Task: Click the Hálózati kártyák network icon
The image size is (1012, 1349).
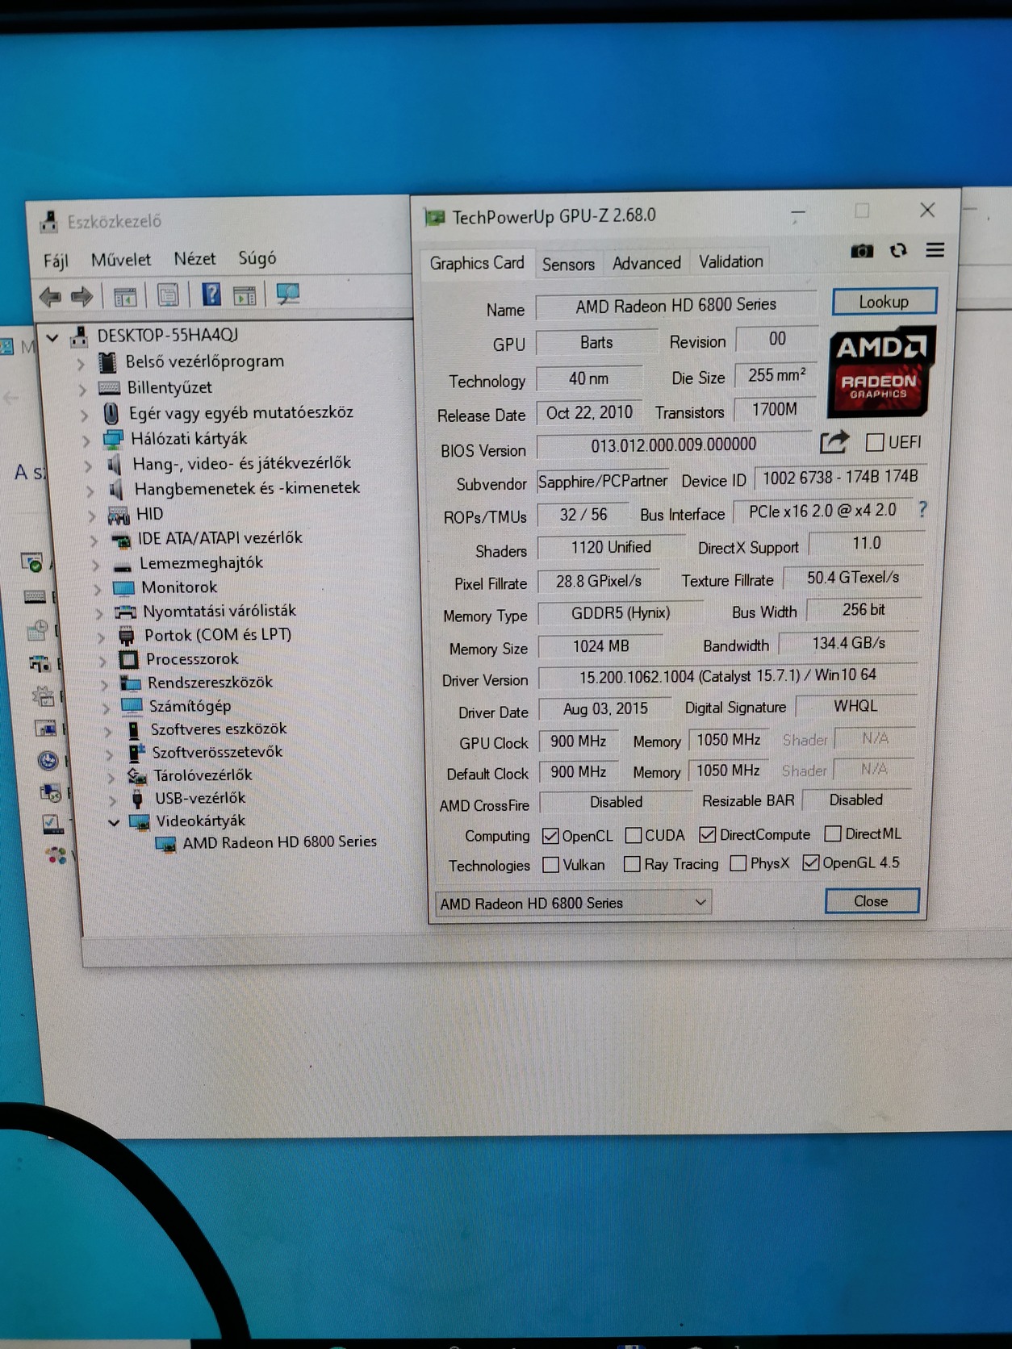Action: (112, 440)
